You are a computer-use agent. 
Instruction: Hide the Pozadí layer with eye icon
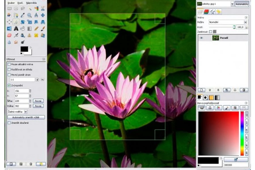click(x=201, y=38)
